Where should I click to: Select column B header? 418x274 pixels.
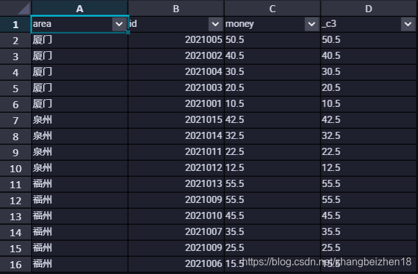coord(176,8)
